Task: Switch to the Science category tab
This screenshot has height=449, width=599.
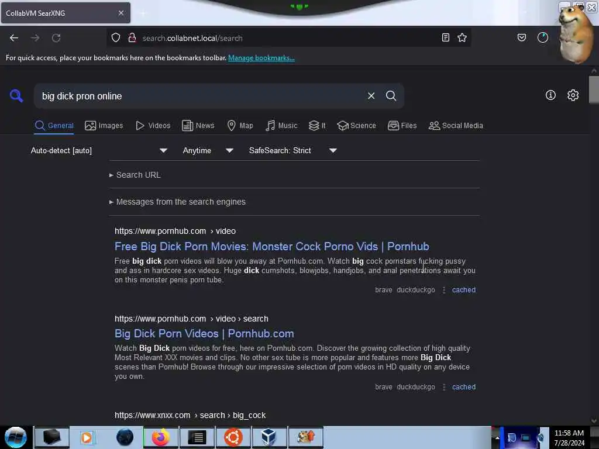Action: coord(356,126)
